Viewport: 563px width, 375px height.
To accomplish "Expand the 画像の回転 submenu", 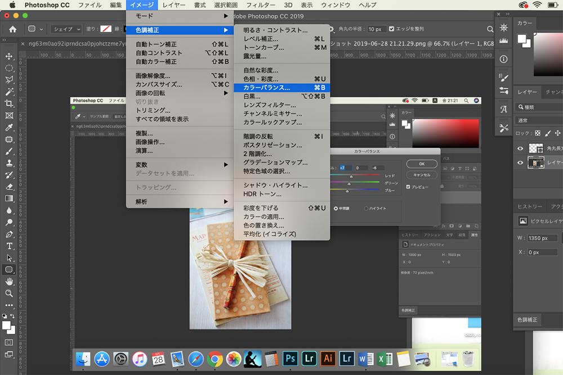I will (x=180, y=93).
